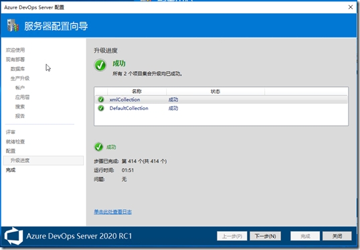
Task: Click the 上一步(P) button
Action: tap(232, 236)
